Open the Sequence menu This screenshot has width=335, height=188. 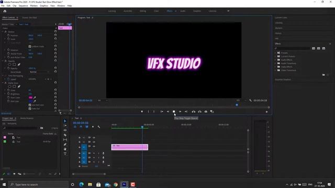(x=23, y=6)
